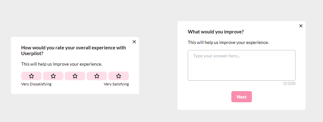Screen dimensions: 323x122
Task: Close the Userpilot rating survey
Action: click(134, 42)
